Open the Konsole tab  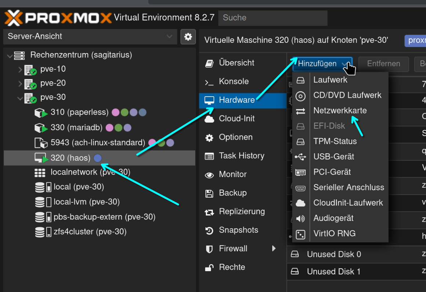tap(243, 82)
